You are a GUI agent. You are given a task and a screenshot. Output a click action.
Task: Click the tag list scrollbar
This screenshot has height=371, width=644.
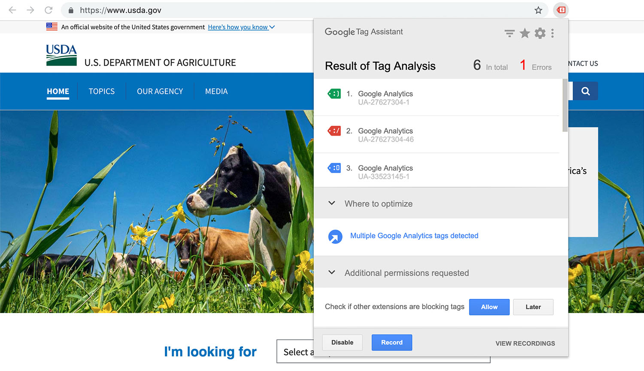pos(565,105)
